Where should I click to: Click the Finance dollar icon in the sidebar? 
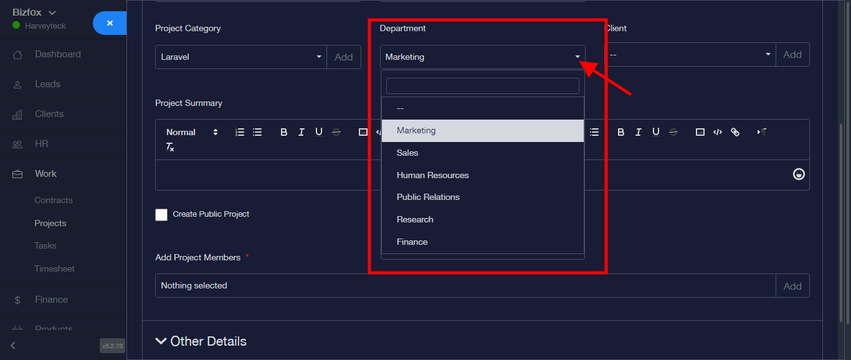[17, 300]
